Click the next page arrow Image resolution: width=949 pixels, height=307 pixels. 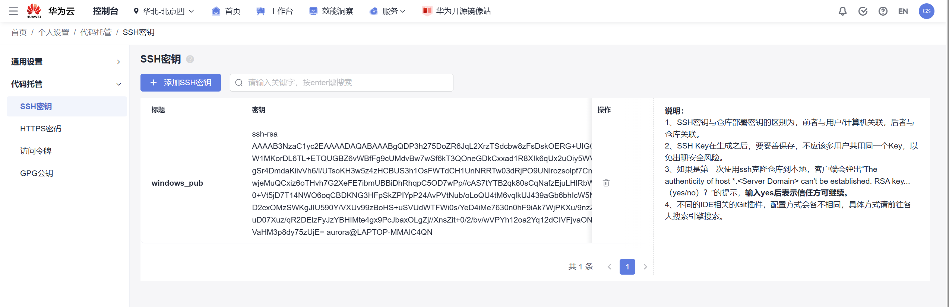point(645,267)
